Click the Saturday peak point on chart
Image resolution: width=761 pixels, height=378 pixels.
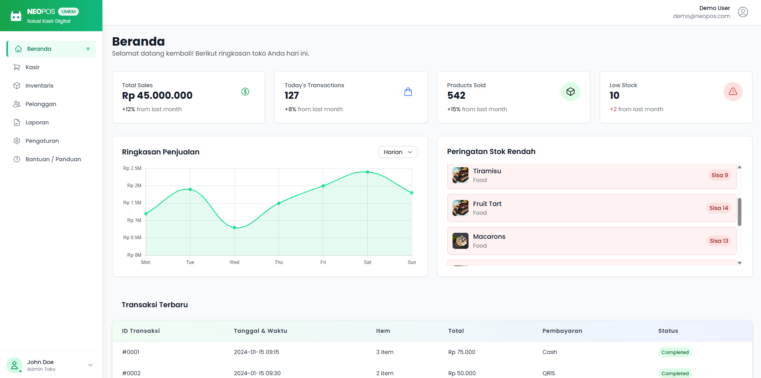pyautogui.click(x=367, y=172)
